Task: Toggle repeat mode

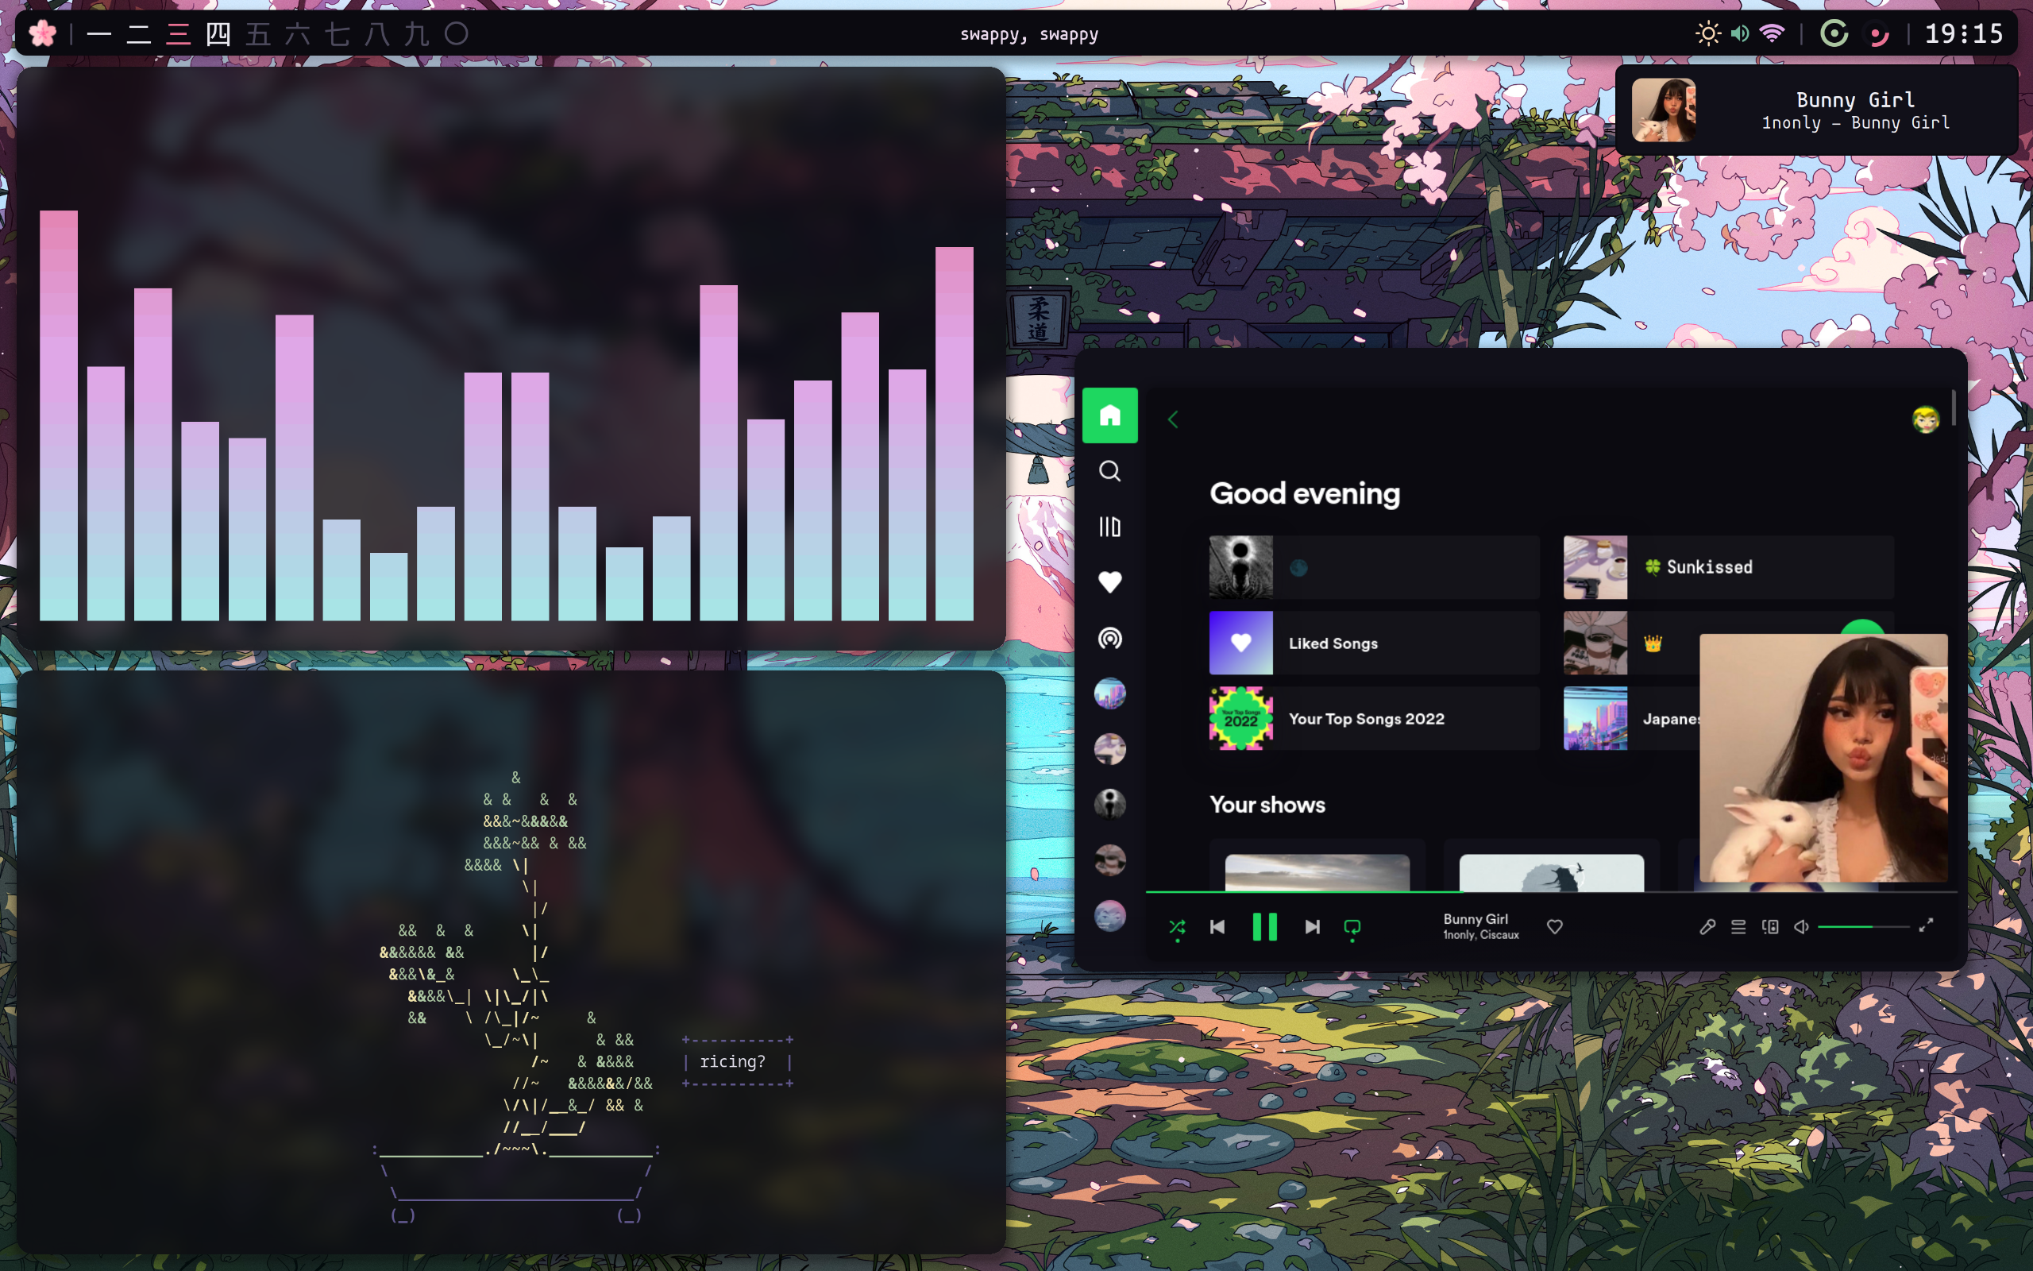Action: [x=1352, y=926]
